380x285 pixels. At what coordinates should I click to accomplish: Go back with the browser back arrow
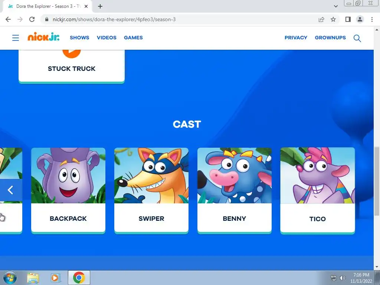[x=8, y=19]
